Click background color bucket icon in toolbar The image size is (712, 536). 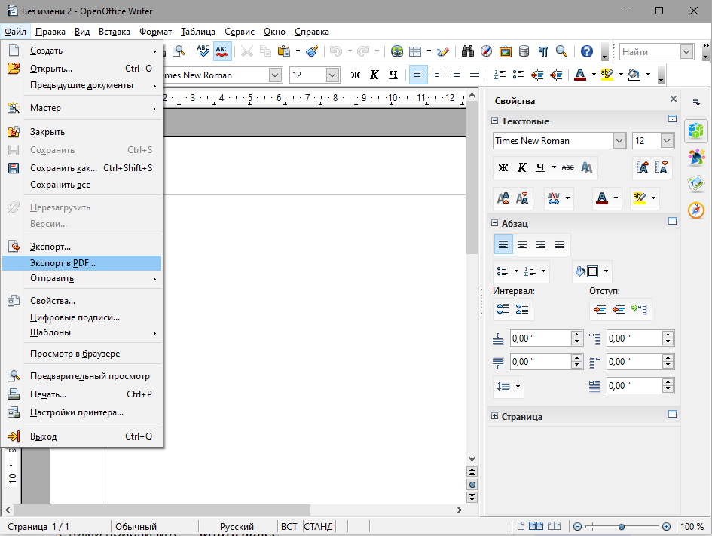click(634, 75)
